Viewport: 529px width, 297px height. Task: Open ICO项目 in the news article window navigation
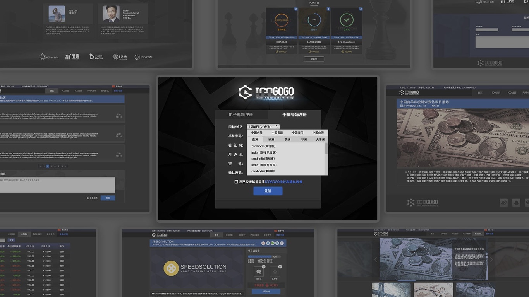496,92
